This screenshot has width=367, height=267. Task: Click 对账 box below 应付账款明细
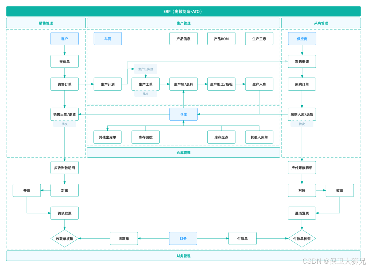coord(302,190)
